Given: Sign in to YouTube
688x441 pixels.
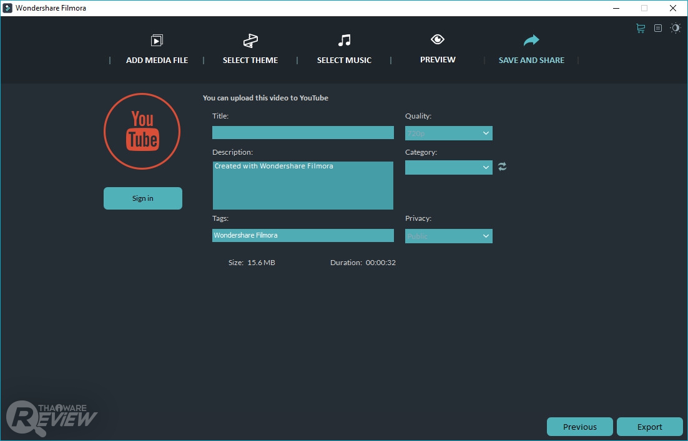Looking at the screenshot, I should pyautogui.click(x=142, y=198).
